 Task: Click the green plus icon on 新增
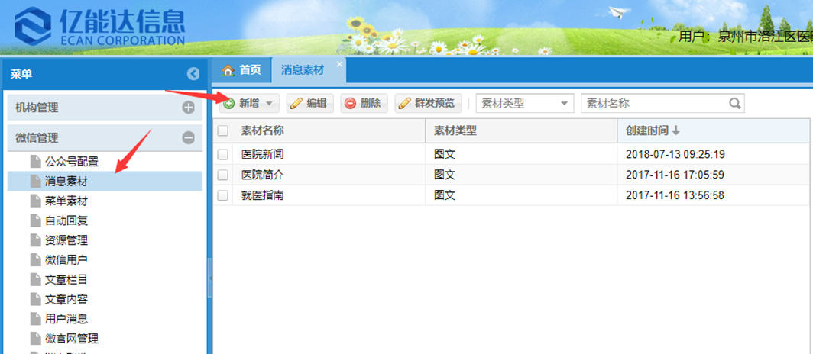228,104
